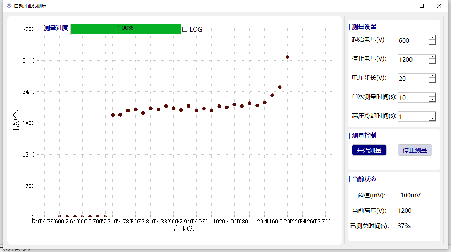The height and width of the screenshot is (252, 451).
Task: Focus the voltage step field showing 20
Action: [413, 78]
